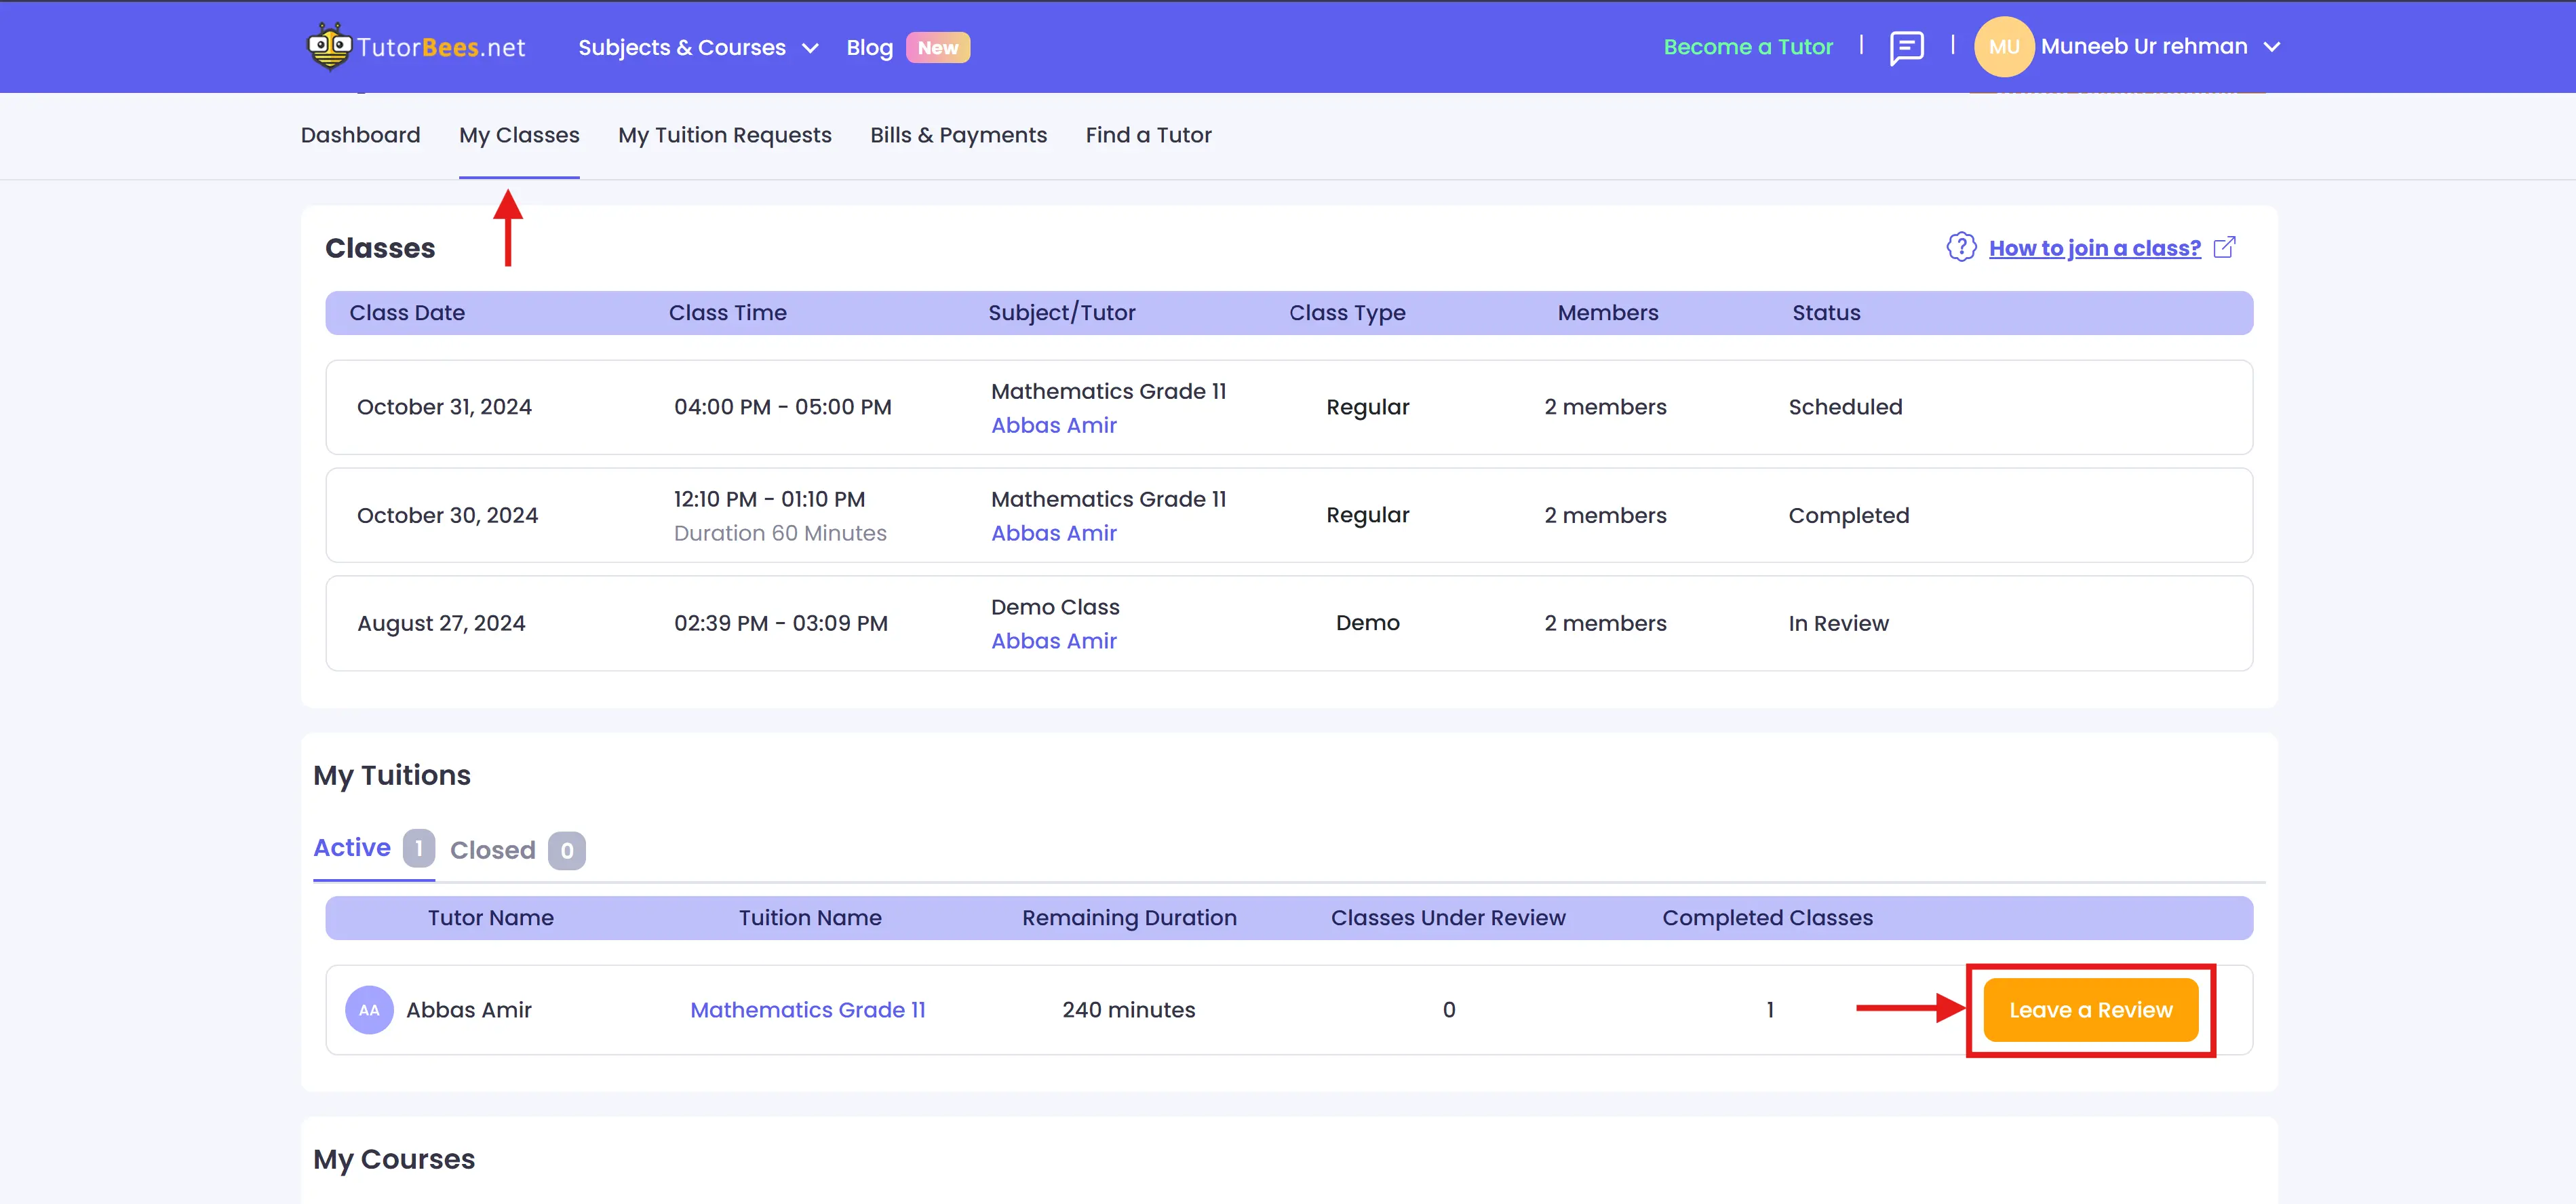Open My Tuition Requests tab

[x=724, y=135]
